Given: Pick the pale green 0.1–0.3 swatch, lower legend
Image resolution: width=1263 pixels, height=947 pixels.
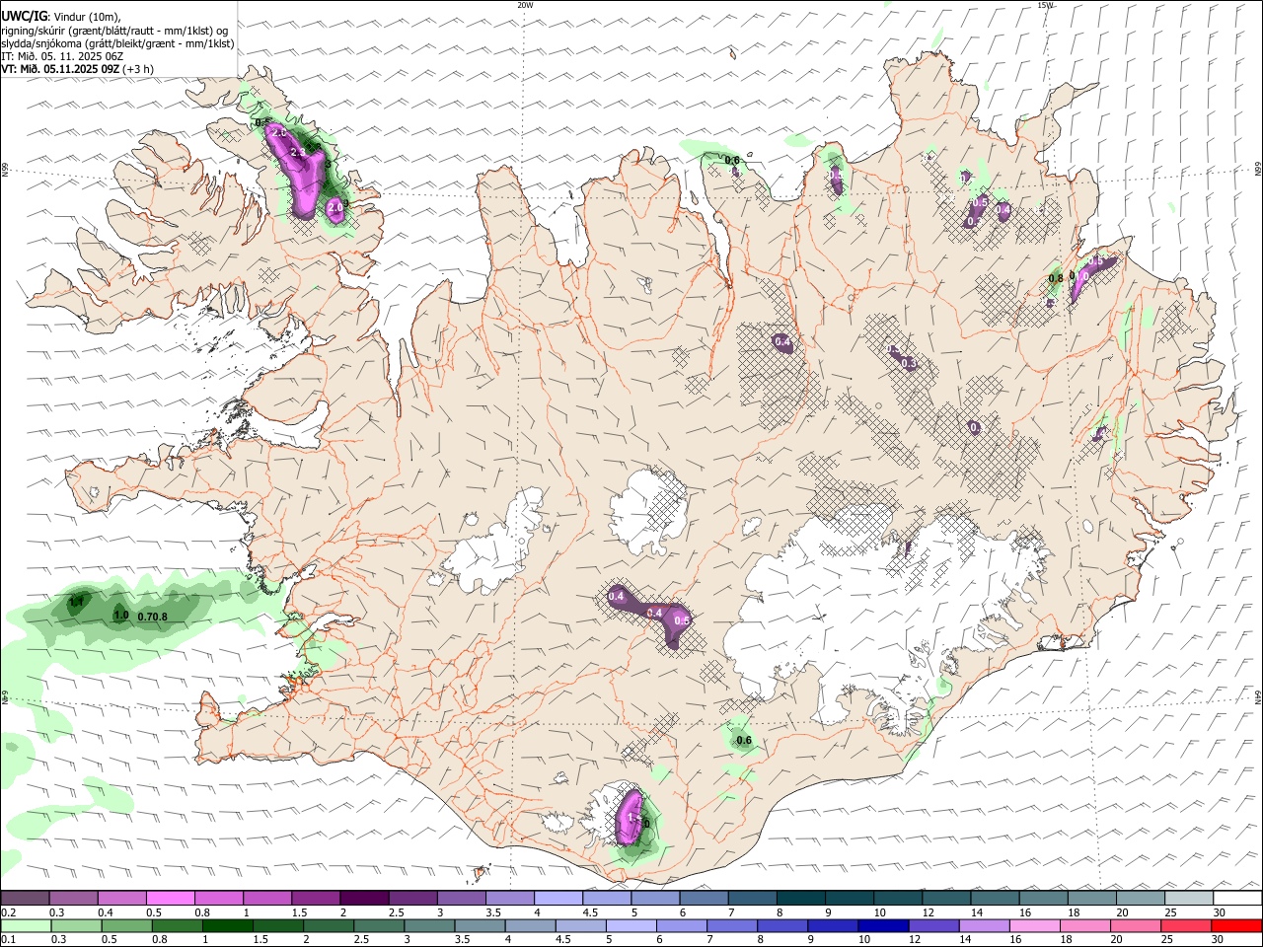Looking at the screenshot, I should click(x=25, y=926).
